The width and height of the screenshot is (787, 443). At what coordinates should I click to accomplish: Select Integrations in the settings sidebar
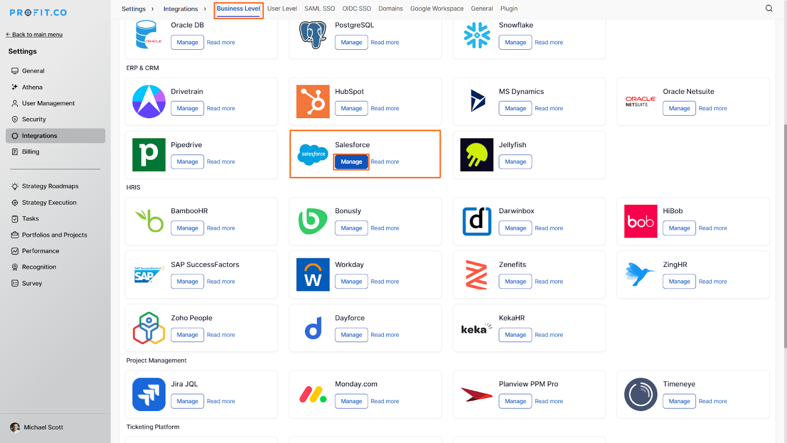point(56,136)
